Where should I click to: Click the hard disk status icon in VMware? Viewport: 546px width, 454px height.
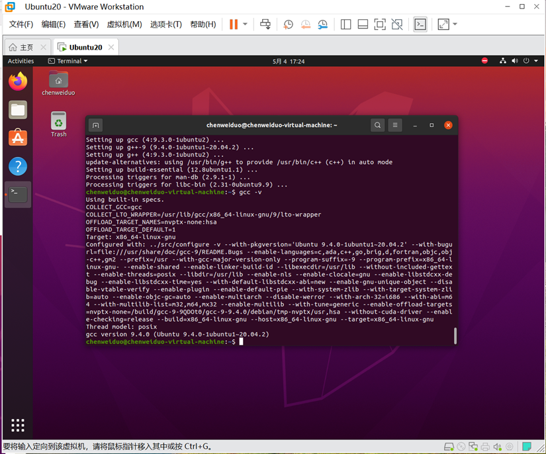(x=449, y=447)
